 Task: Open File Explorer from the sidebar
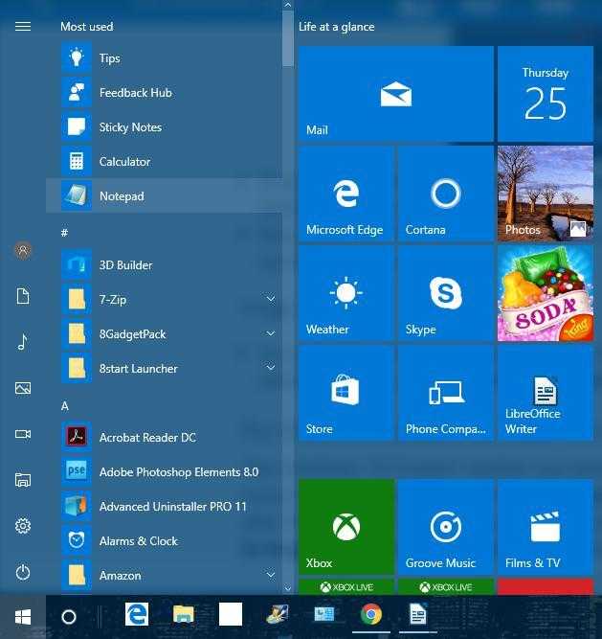tap(23, 480)
